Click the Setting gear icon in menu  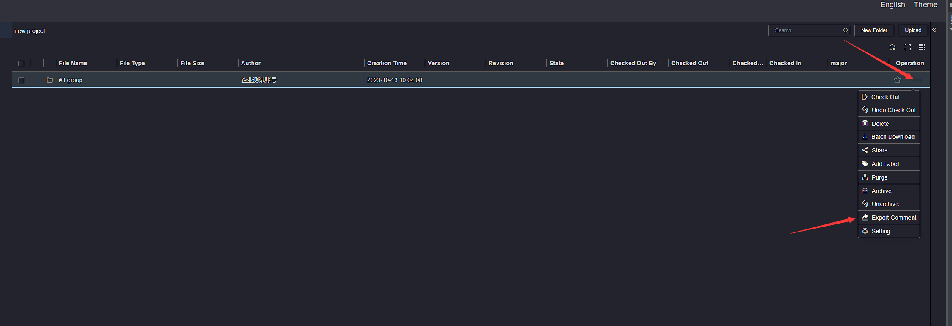[865, 231]
